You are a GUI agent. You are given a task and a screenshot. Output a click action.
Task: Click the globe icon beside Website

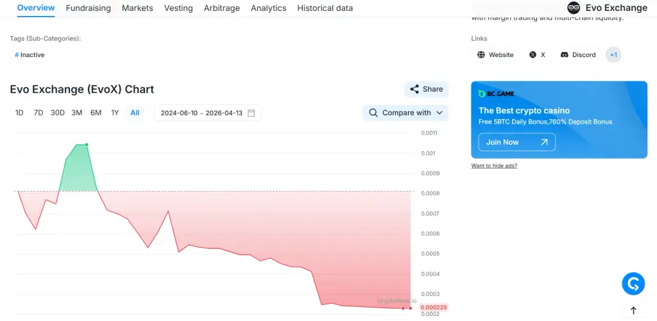pyautogui.click(x=481, y=55)
